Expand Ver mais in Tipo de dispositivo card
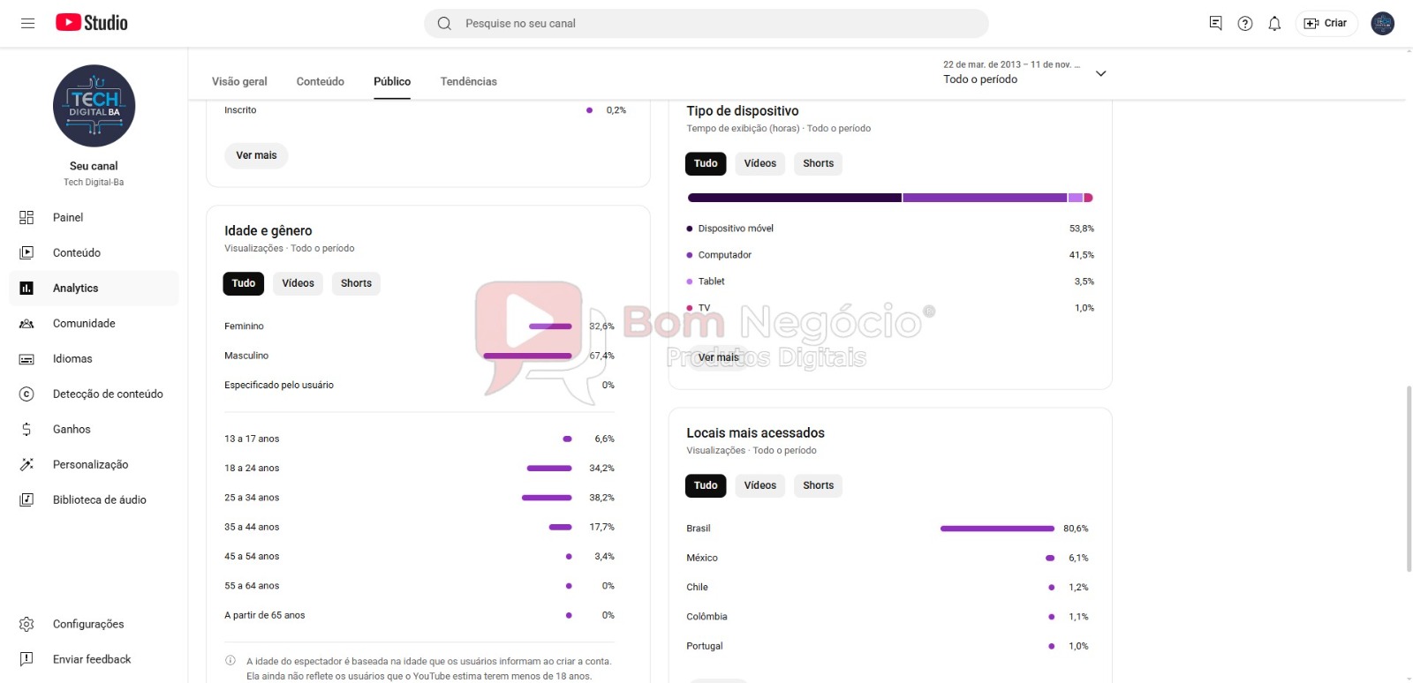The height and width of the screenshot is (683, 1413). (x=718, y=357)
